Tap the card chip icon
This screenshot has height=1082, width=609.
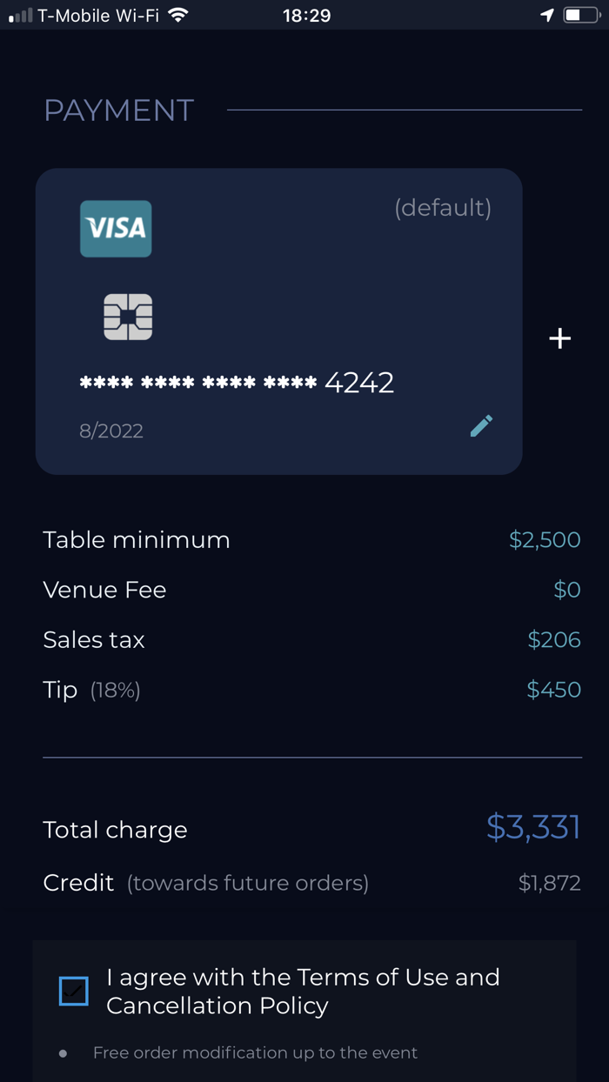(128, 317)
